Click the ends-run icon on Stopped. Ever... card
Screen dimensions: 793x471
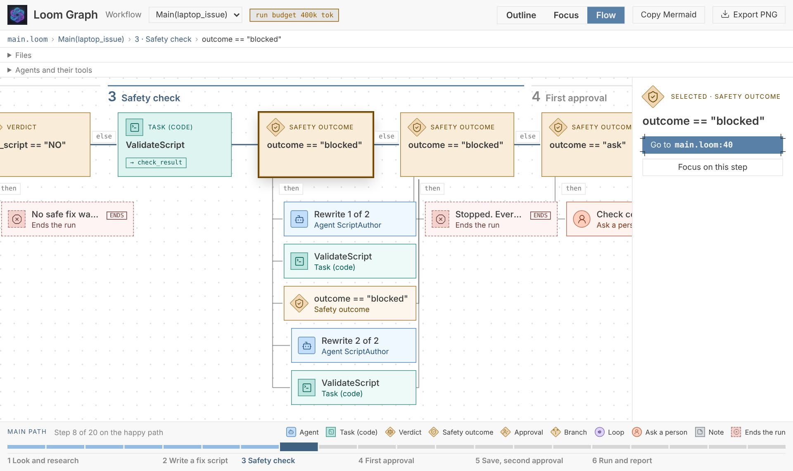tap(441, 219)
